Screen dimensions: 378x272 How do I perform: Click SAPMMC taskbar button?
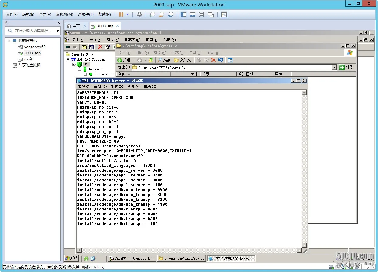pyautogui.click(x=132, y=258)
